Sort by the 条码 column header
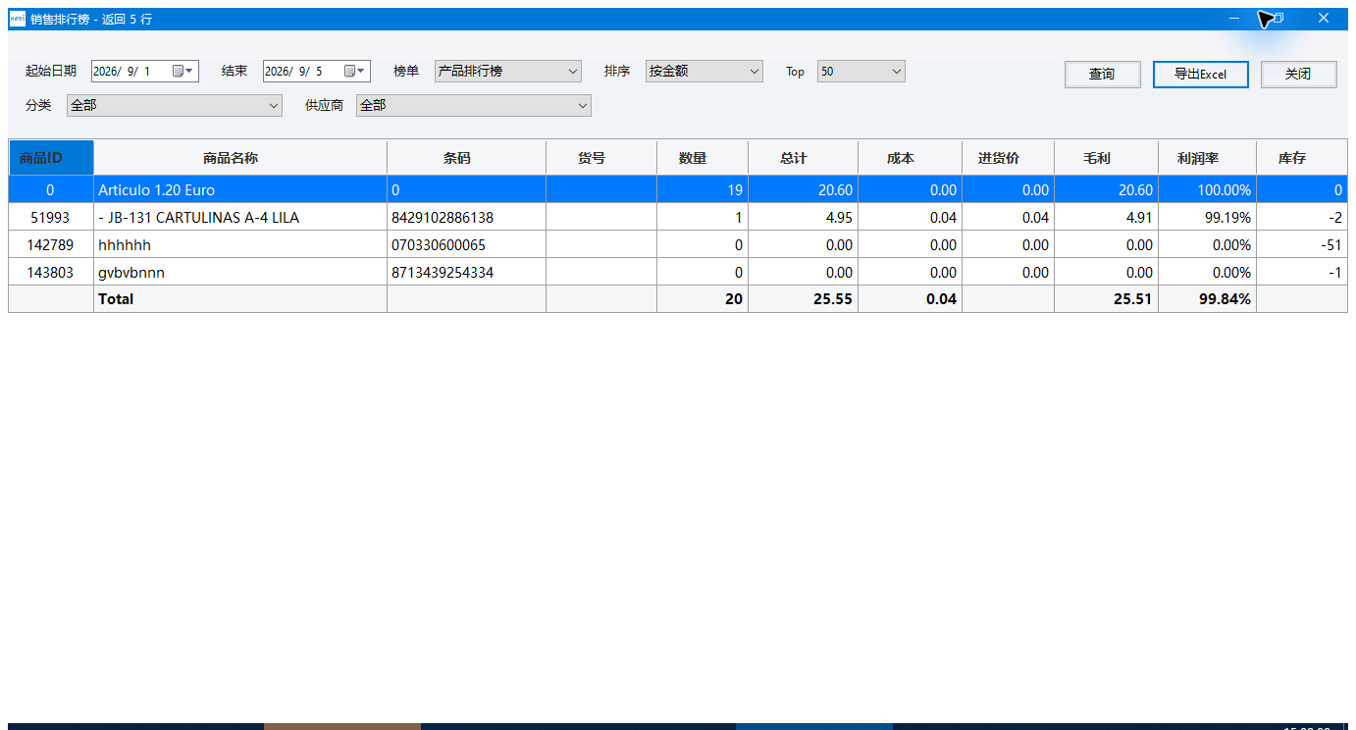This screenshot has height=730, width=1356. pos(467,158)
